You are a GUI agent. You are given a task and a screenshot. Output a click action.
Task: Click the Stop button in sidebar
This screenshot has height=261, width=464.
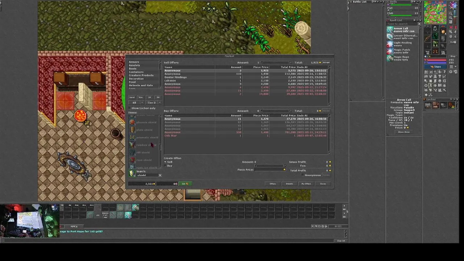(x=453, y=57)
